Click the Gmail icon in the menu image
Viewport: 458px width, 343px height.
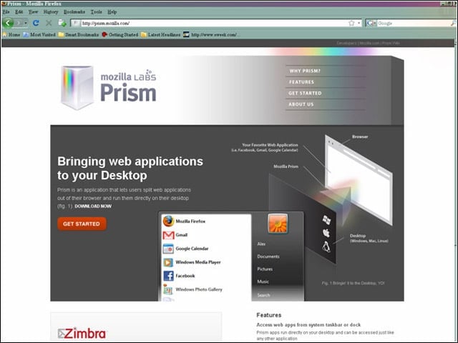[x=169, y=235]
